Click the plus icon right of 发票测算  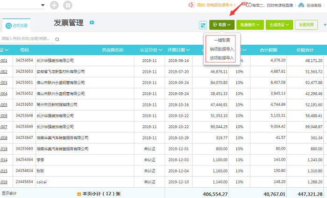click(325, 25)
